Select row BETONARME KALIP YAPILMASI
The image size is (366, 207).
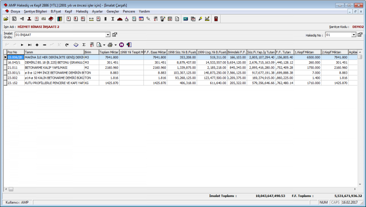(x=53, y=67)
